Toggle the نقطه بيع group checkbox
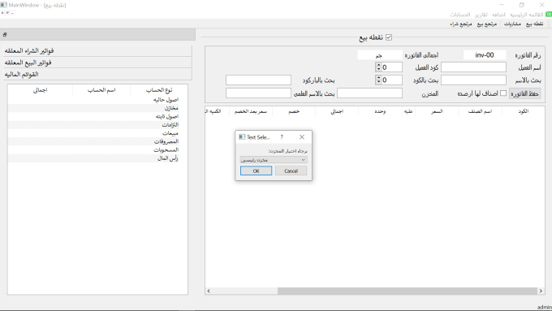The height and width of the screenshot is (311, 552). pos(389,37)
